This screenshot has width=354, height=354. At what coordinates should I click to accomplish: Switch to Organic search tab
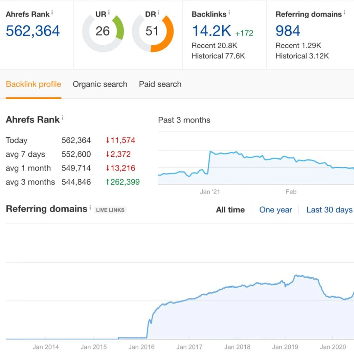pyautogui.click(x=100, y=84)
